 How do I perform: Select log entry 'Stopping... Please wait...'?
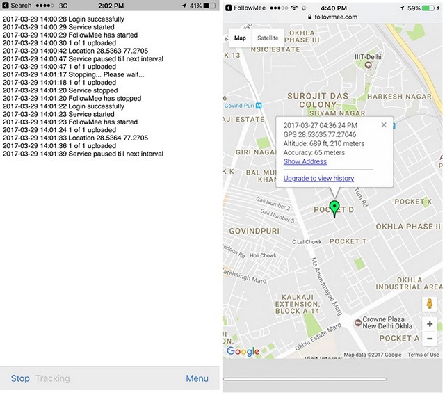74,74
